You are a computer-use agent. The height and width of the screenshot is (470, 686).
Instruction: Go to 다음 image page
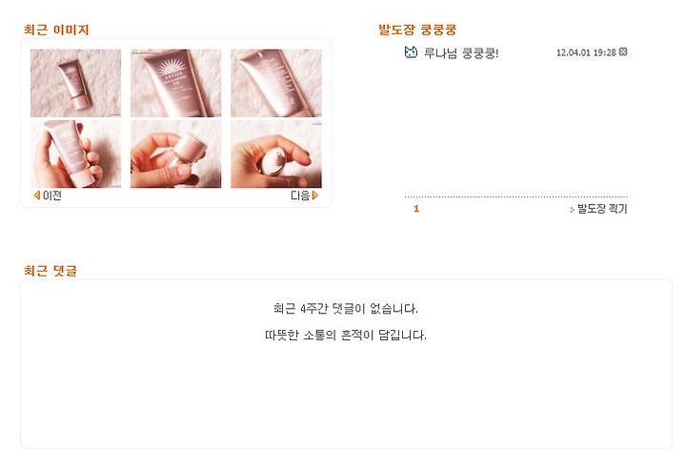point(300,195)
